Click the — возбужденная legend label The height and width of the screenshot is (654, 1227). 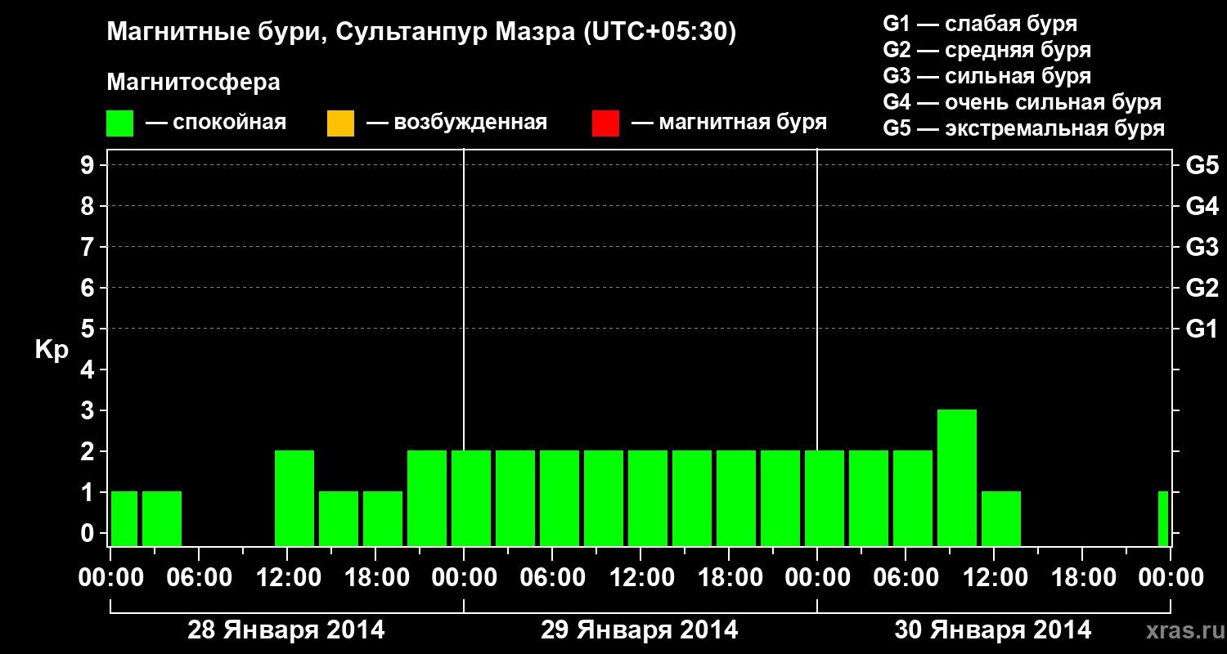[x=456, y=123]
